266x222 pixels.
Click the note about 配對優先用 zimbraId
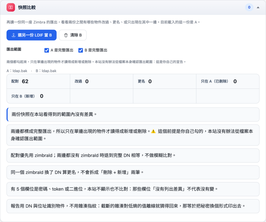133,156
